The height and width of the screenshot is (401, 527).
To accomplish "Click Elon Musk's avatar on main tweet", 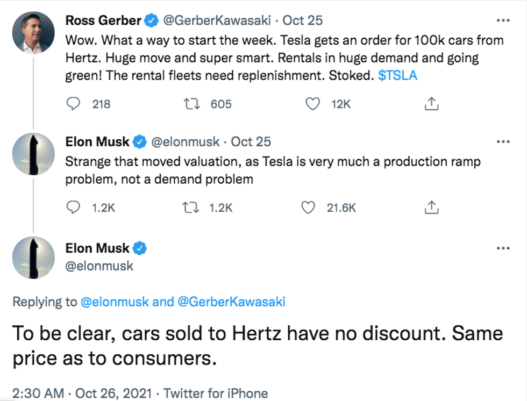I will tap(33, 258).
